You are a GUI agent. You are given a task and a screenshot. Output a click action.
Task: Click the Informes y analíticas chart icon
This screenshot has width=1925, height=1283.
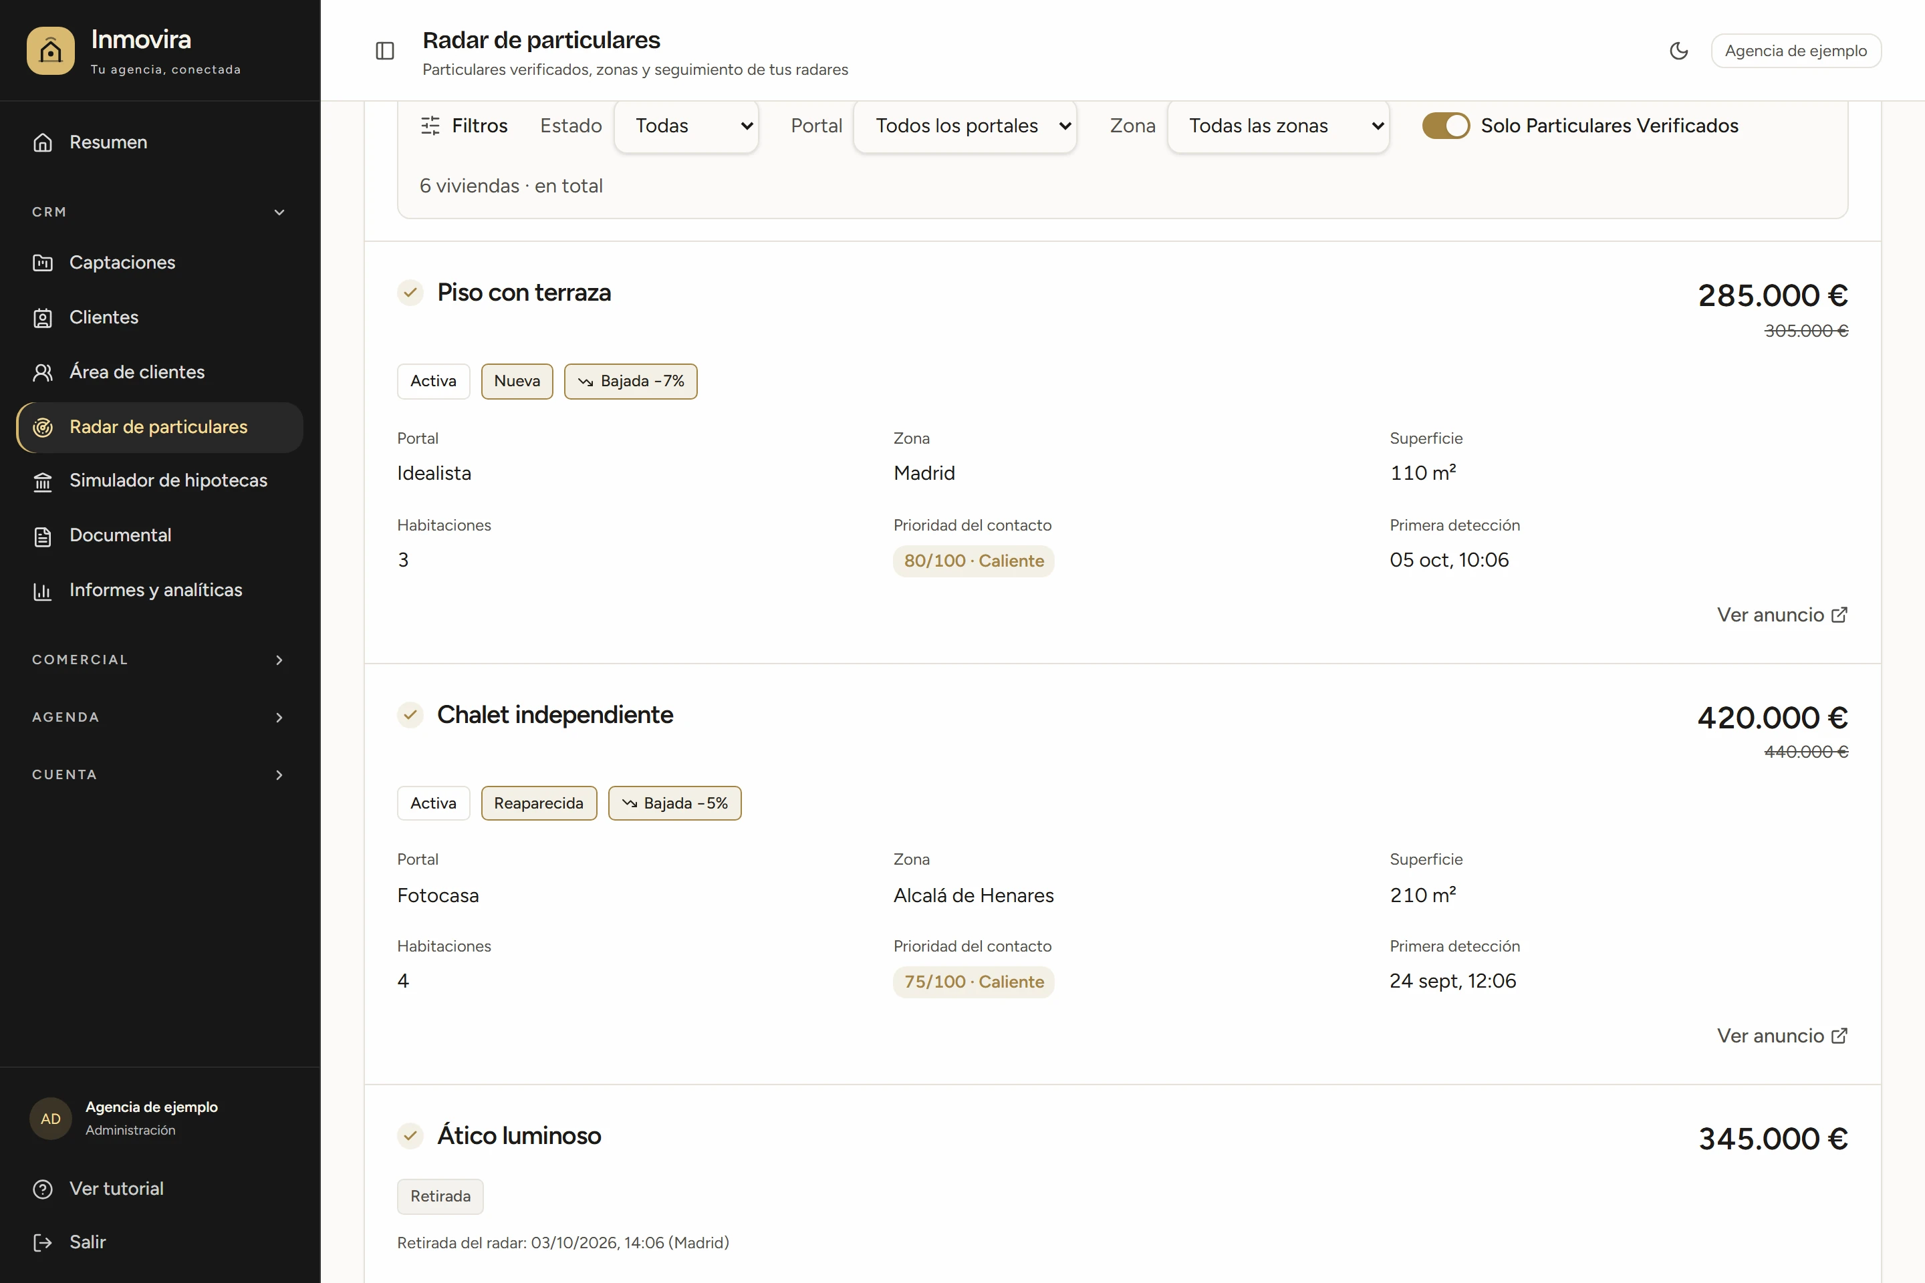(x=43, y=591)
